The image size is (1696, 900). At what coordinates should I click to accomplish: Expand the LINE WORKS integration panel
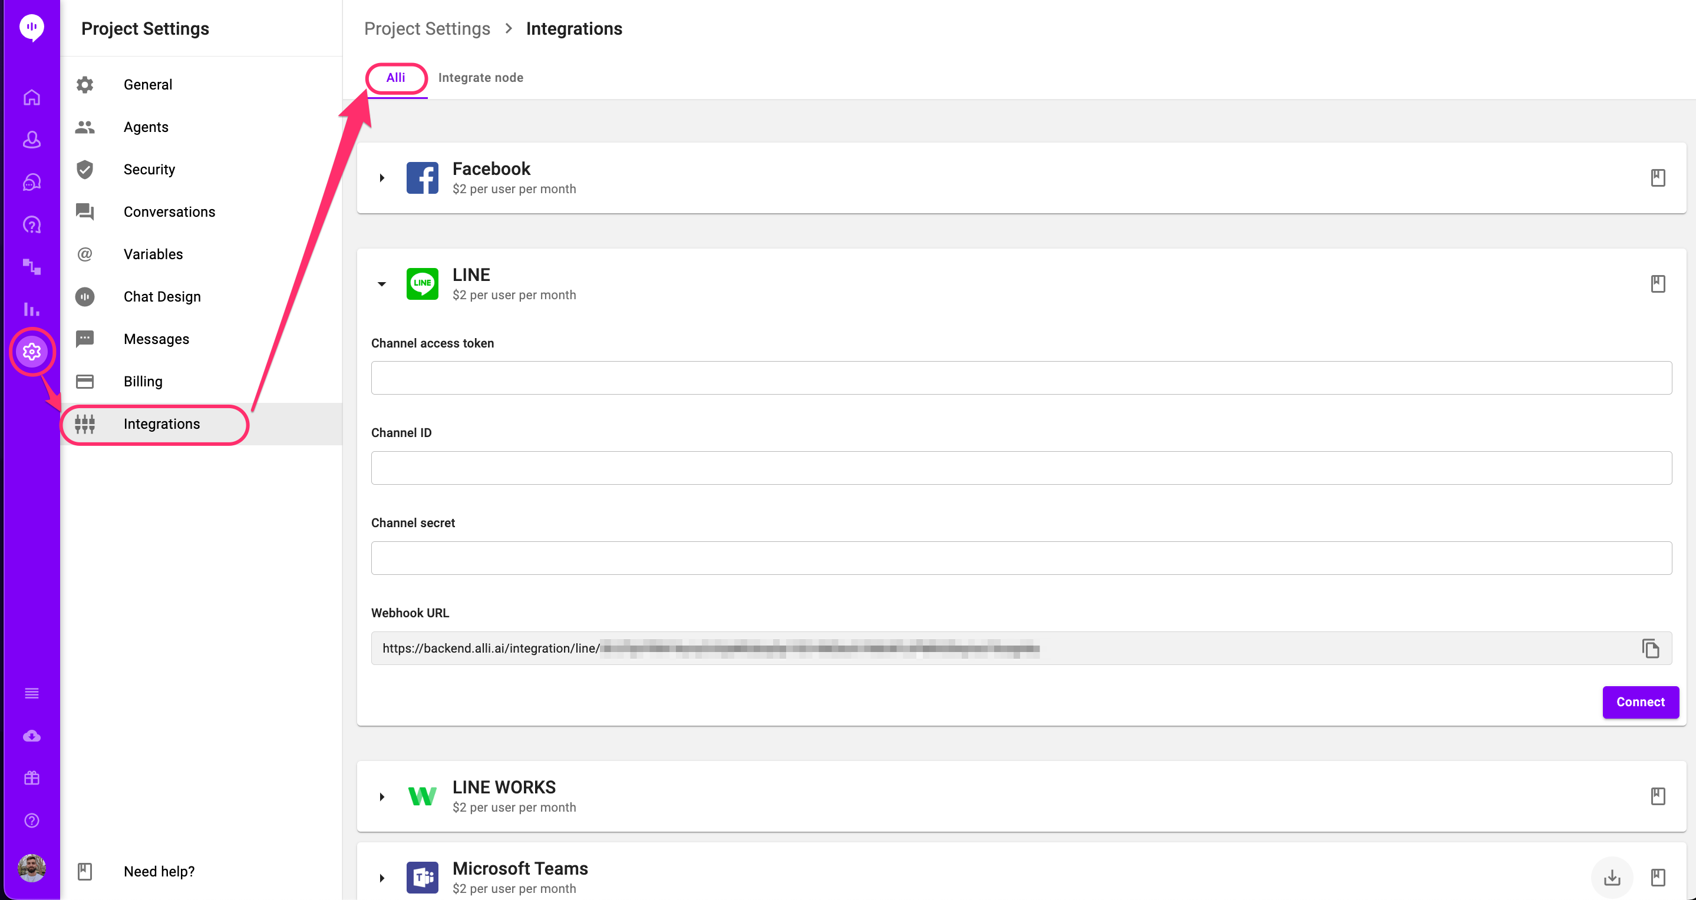pyautogui.click(x=382, y=797)
